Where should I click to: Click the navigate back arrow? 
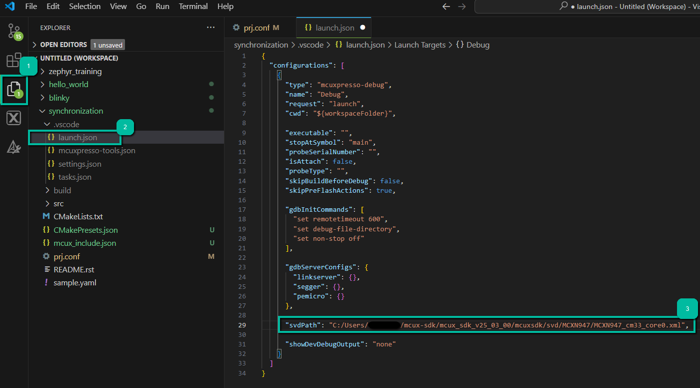pos(446,7)
